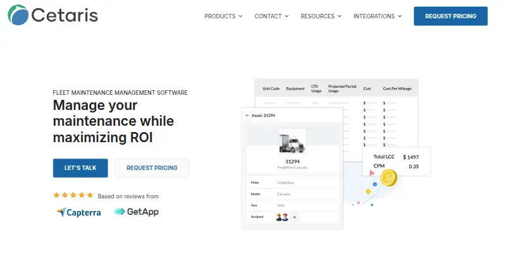Click 'Fleet Maintenance Management Software' tagline
Image resolution: width=506 pixels, height=278 pixels.
pyautogui.click(x=120, y=92)
